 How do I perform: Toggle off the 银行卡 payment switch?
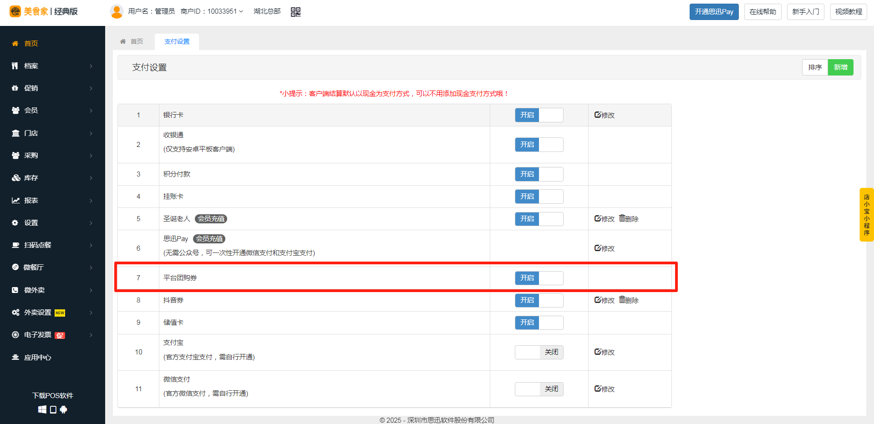pyautogui.click(x=539, y=115)
